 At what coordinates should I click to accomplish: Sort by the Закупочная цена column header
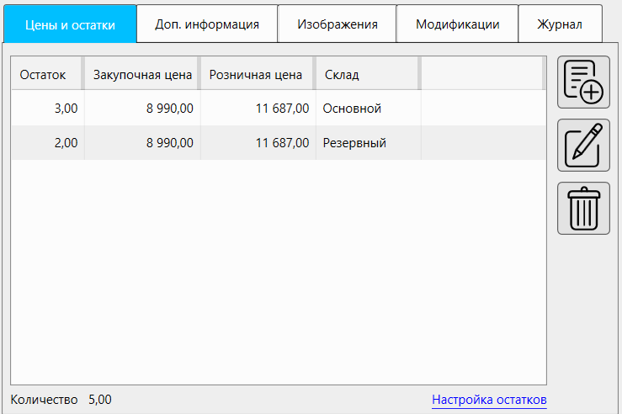(142, 74)
